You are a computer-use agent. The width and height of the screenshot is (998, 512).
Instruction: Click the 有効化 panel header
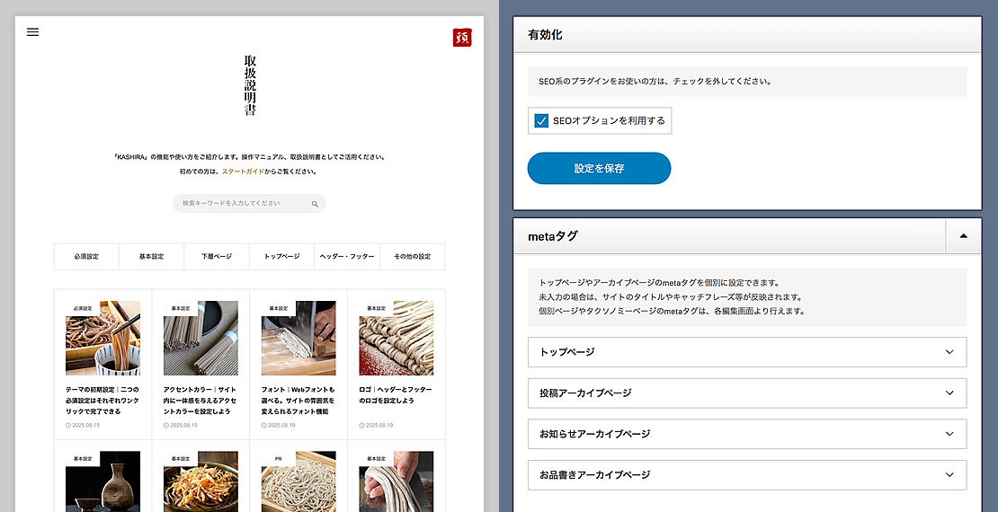click(x=747, y=34)
